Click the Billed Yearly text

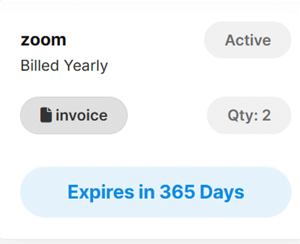point(64,65)
